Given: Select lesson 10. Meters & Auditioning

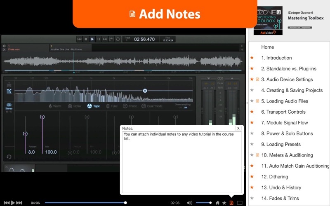Looking at the screenshot, I should [x=287, y=155].
